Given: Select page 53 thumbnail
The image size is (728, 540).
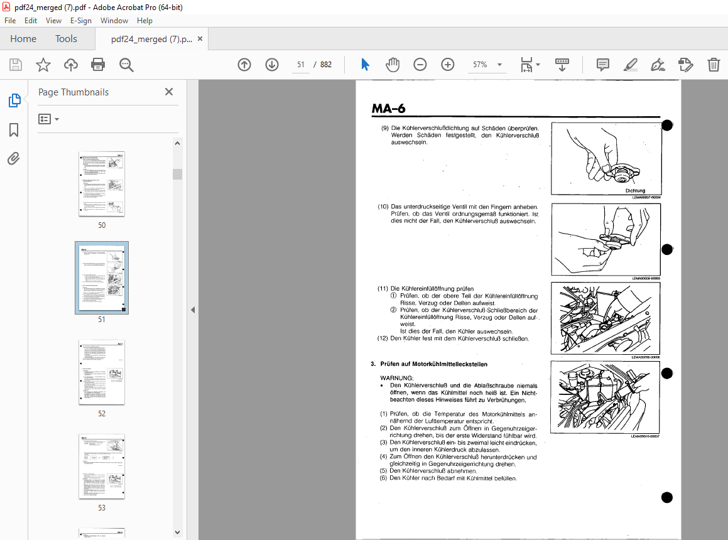Looking at the screenshot, I should (x=102, y=467).
